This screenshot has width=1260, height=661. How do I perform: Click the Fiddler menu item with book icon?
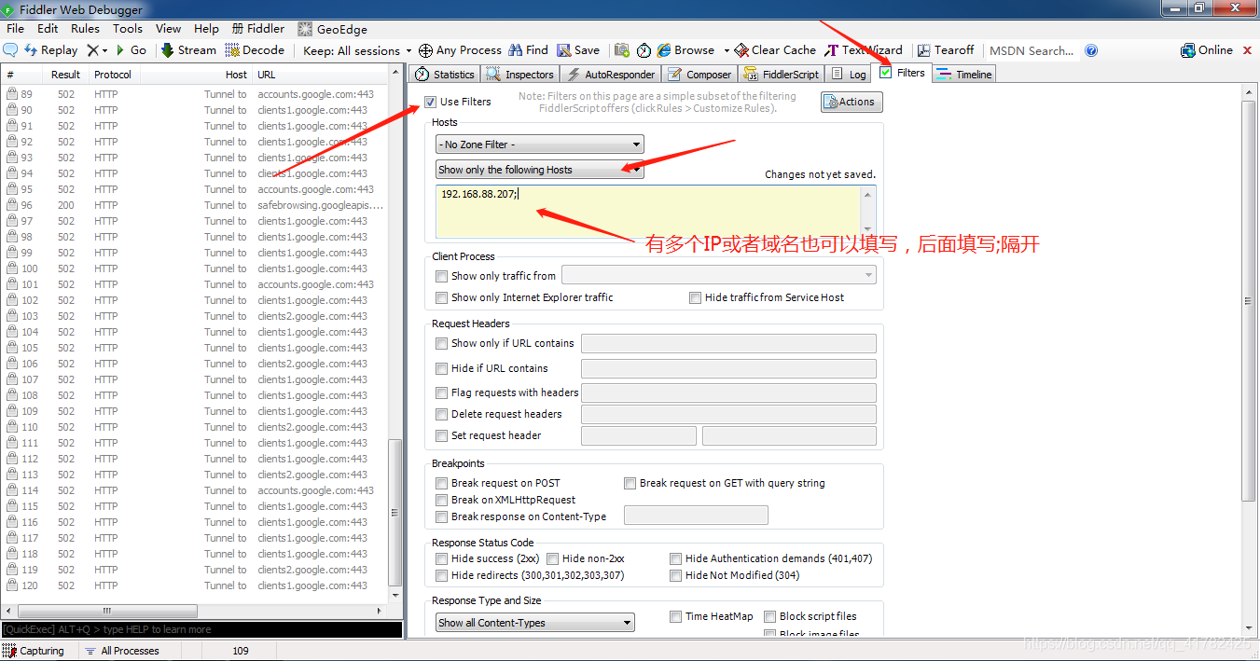pos(258,29)
